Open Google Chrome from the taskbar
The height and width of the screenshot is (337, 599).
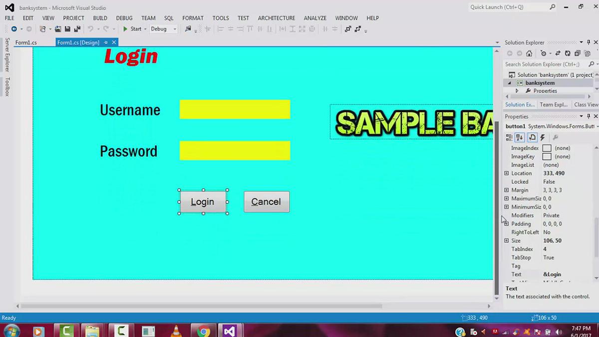point(203,331)
